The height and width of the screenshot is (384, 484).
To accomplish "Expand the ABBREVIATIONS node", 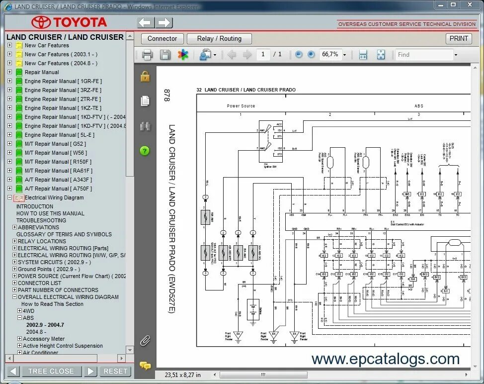I will point(14,227).
